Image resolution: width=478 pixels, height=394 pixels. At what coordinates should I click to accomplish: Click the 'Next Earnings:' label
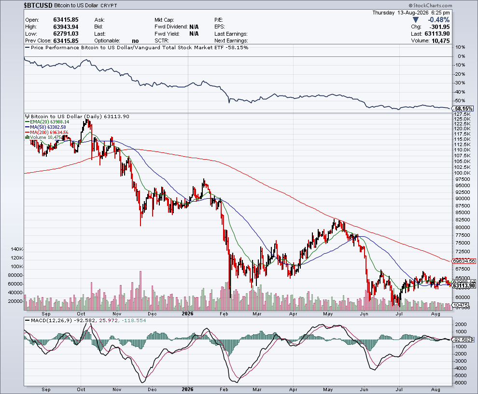coord(231,41)
